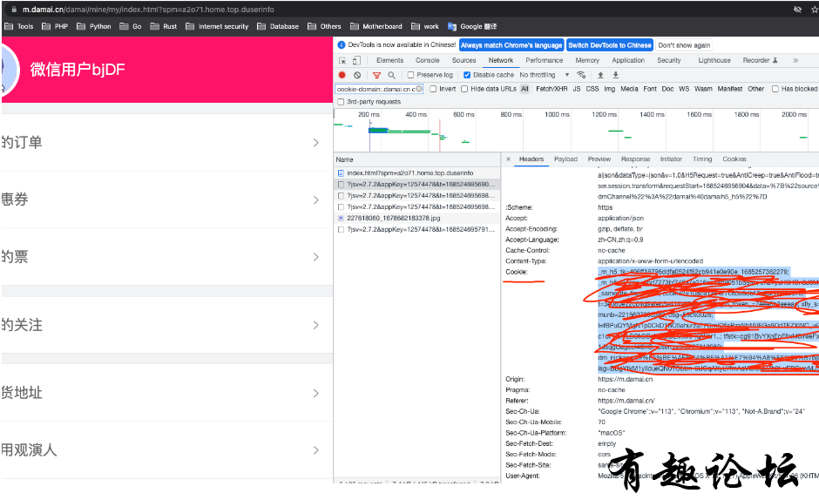Switch to the Elements tab
This screenshot has width=819, height=500.
[389, 61]
